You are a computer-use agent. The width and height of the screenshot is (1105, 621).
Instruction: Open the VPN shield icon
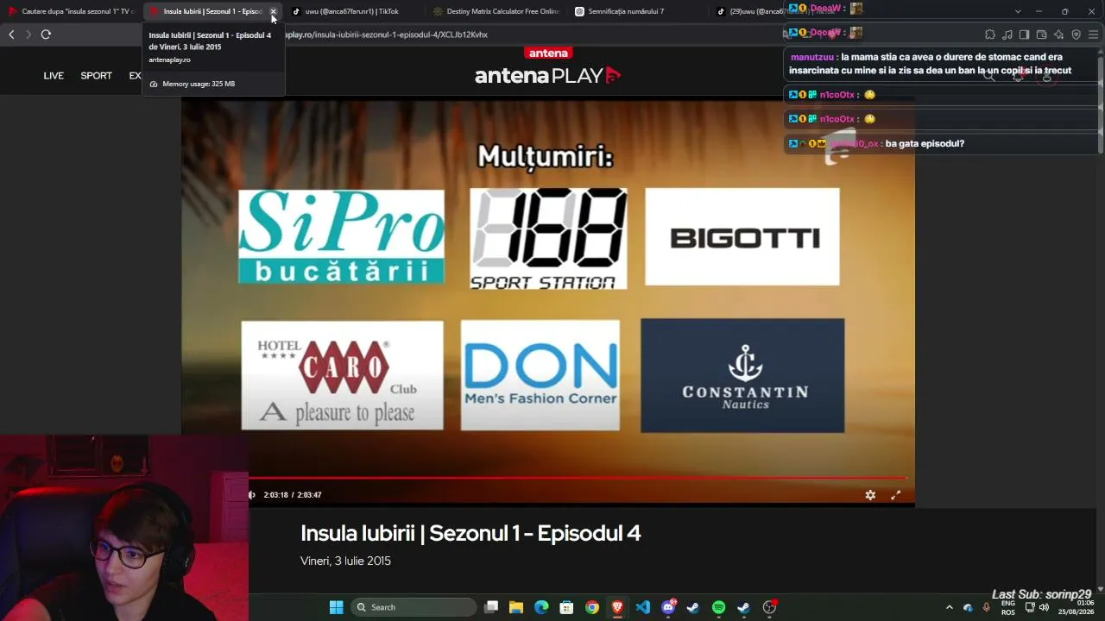tap(1076, 34)
